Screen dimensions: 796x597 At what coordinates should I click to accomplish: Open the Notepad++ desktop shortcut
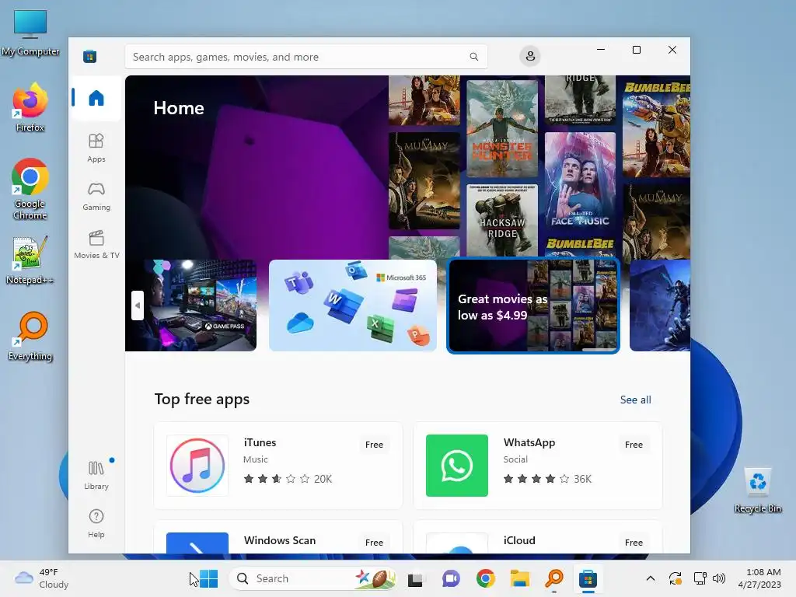[30, 260]
